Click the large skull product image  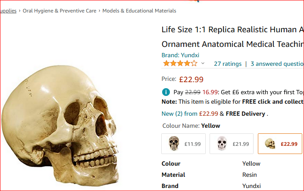(x=60, y=125)
